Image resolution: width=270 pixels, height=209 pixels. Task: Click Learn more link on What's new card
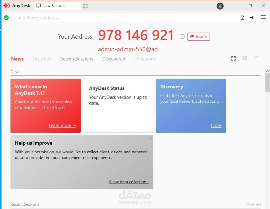point(62,125)
